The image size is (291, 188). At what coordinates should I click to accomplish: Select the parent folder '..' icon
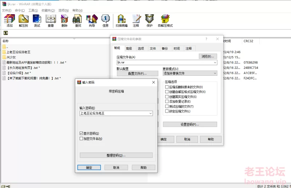(4, 47)
